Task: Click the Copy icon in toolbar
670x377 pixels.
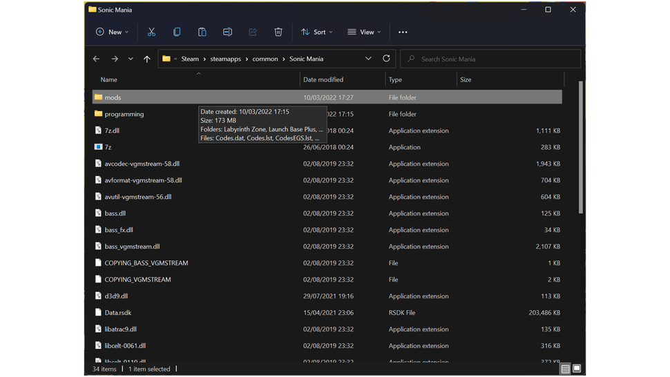Action: click(176, 32)
